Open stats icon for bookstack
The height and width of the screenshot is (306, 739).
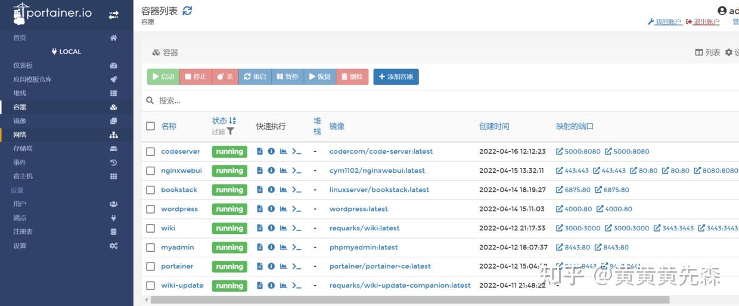(x=283, y=190)
